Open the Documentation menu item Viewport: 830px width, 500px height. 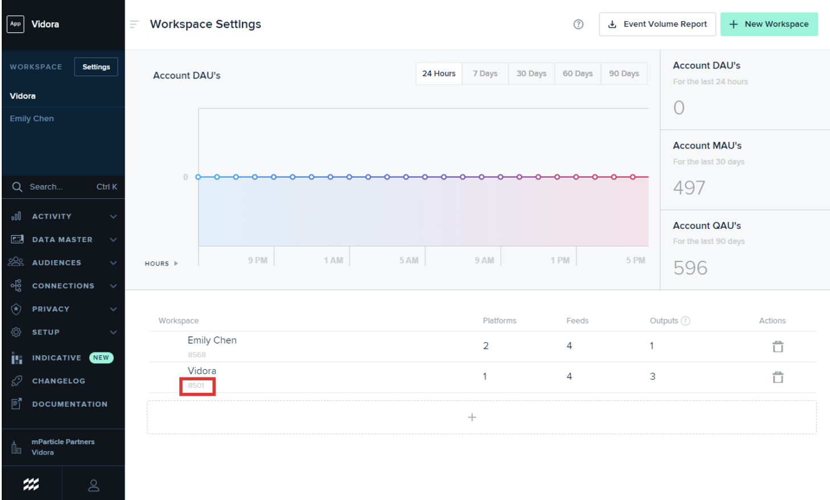tap(69, 404)
